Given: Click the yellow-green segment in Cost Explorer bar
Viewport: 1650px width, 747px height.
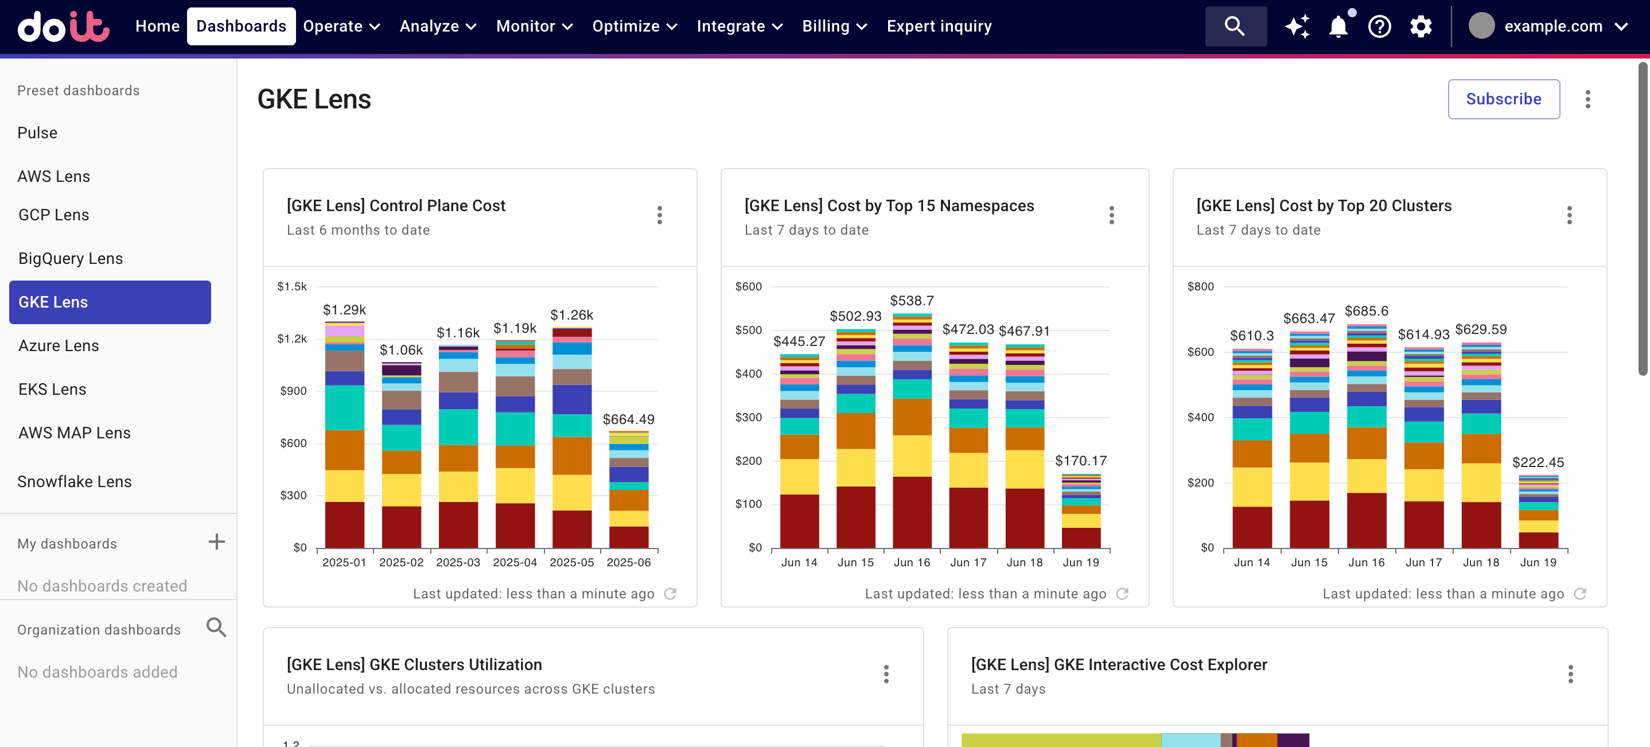Looking at the screenshot, I should click(x=1061, y=740).
